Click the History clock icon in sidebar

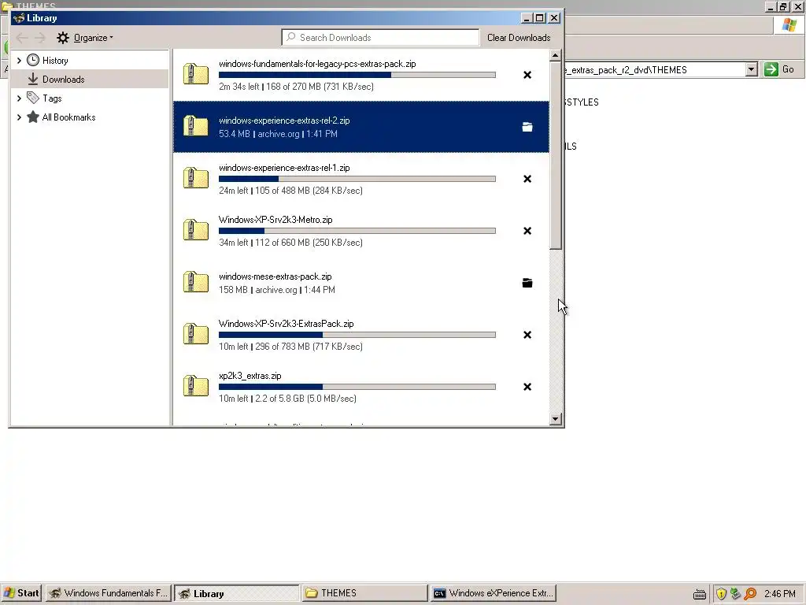tap(33, 60)
